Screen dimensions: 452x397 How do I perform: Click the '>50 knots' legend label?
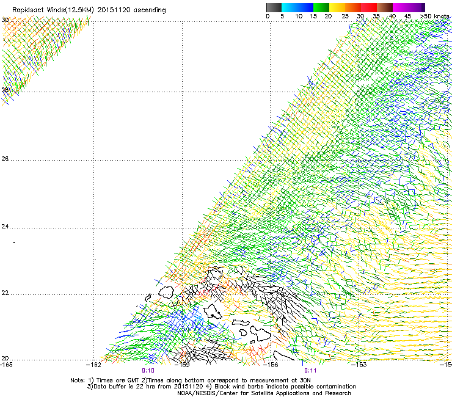(x=435, y=16)
